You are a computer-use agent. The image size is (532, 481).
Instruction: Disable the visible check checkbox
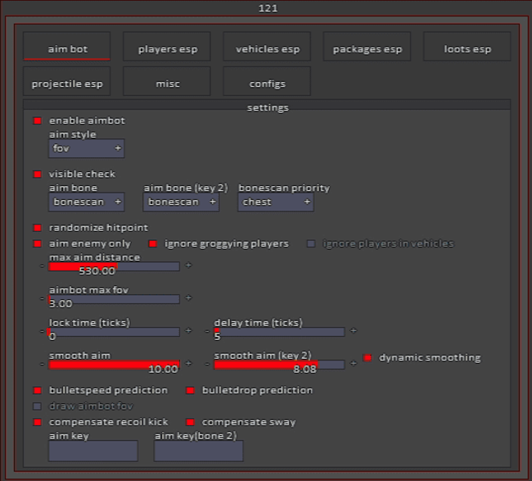[x=37, y=174]
